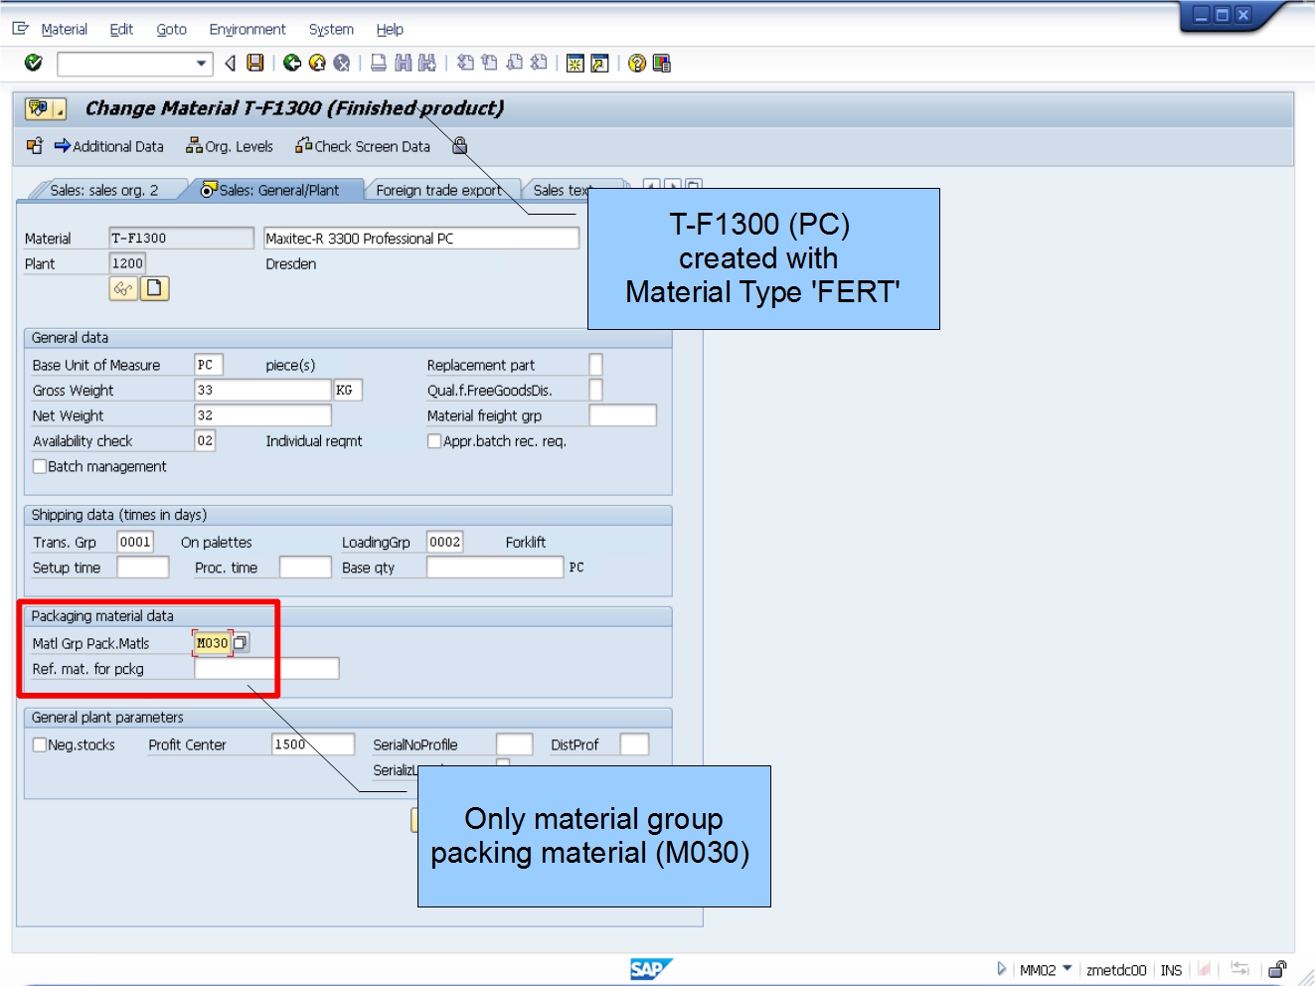Click the Ref. mat. for pckg field

266,668
